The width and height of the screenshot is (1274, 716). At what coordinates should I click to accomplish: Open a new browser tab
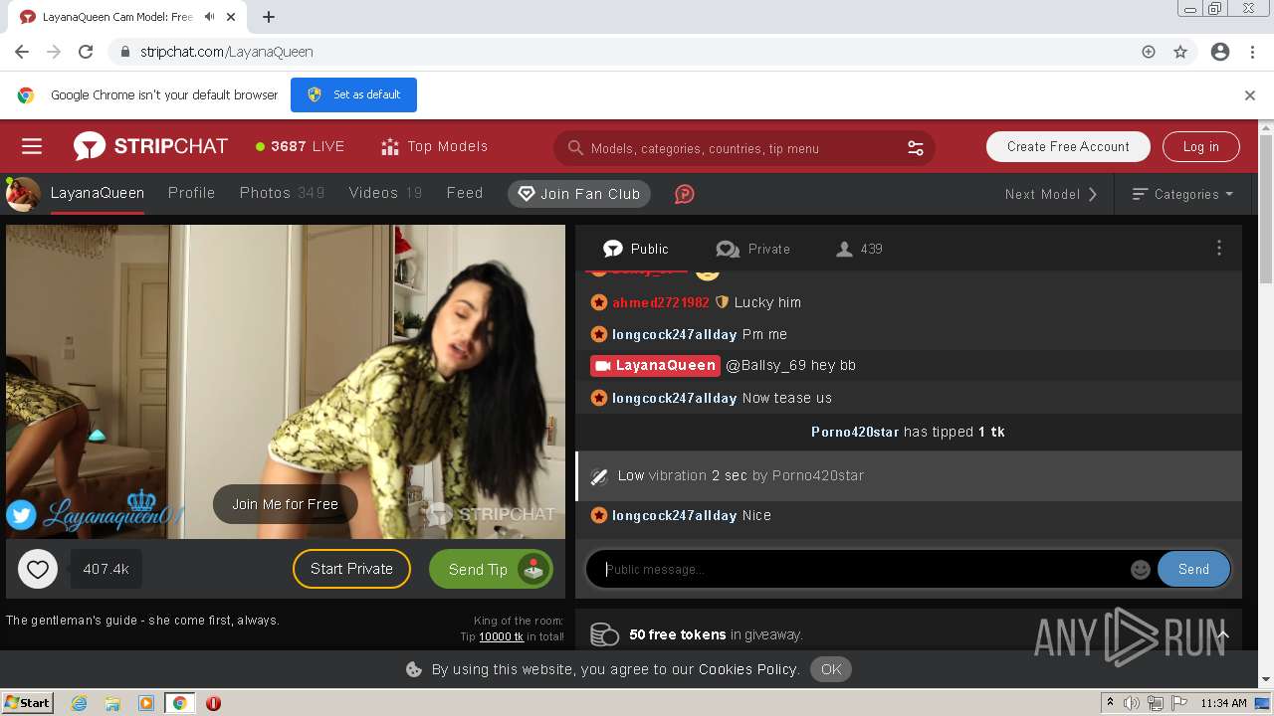269,17
